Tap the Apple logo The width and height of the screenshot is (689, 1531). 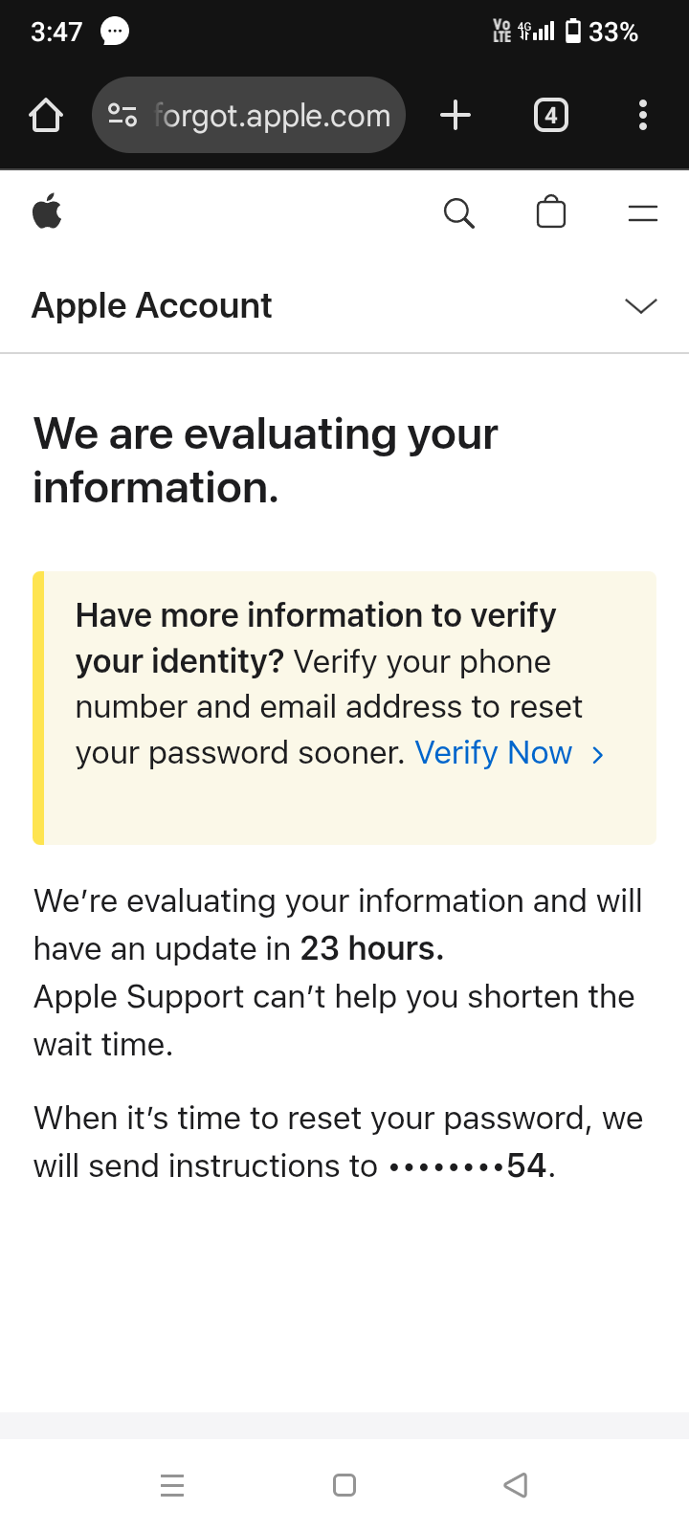(47, 212)
